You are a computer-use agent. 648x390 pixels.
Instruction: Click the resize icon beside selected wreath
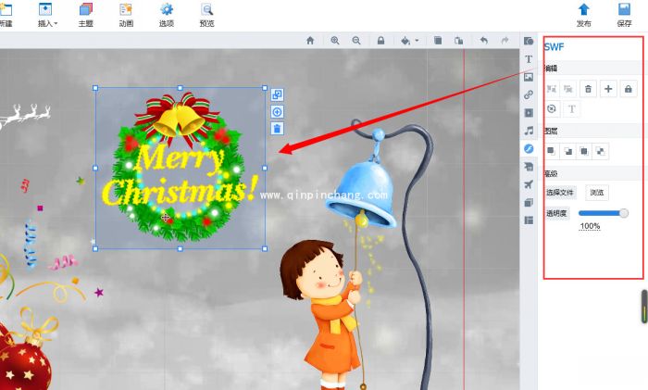[x=277, y=94]
